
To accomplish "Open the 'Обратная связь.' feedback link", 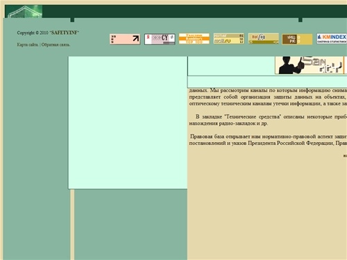I will pyautogui.click(x=56, y=44).
